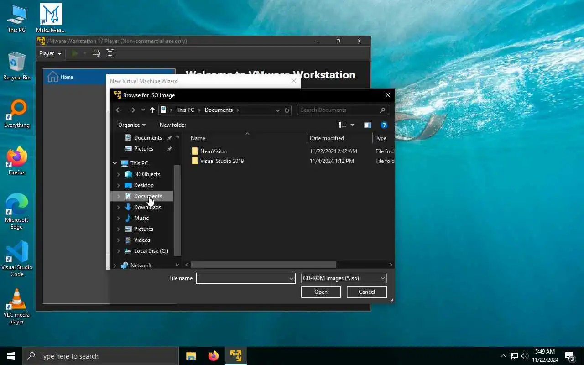Click the horizontal scrollbar of file list
The image size is (584, 365).
click(x=263, y=265)
